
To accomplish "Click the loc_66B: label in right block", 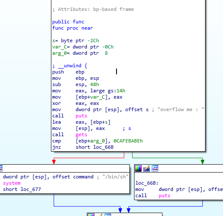I will [x=147, y=183].
